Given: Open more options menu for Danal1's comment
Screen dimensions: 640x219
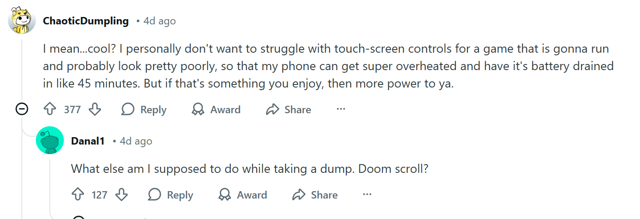Looking at the screenshot, I should tap(367, 195).
